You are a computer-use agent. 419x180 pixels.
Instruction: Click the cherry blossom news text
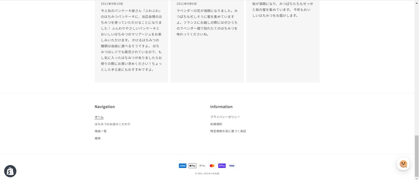[x=283, y=10]
